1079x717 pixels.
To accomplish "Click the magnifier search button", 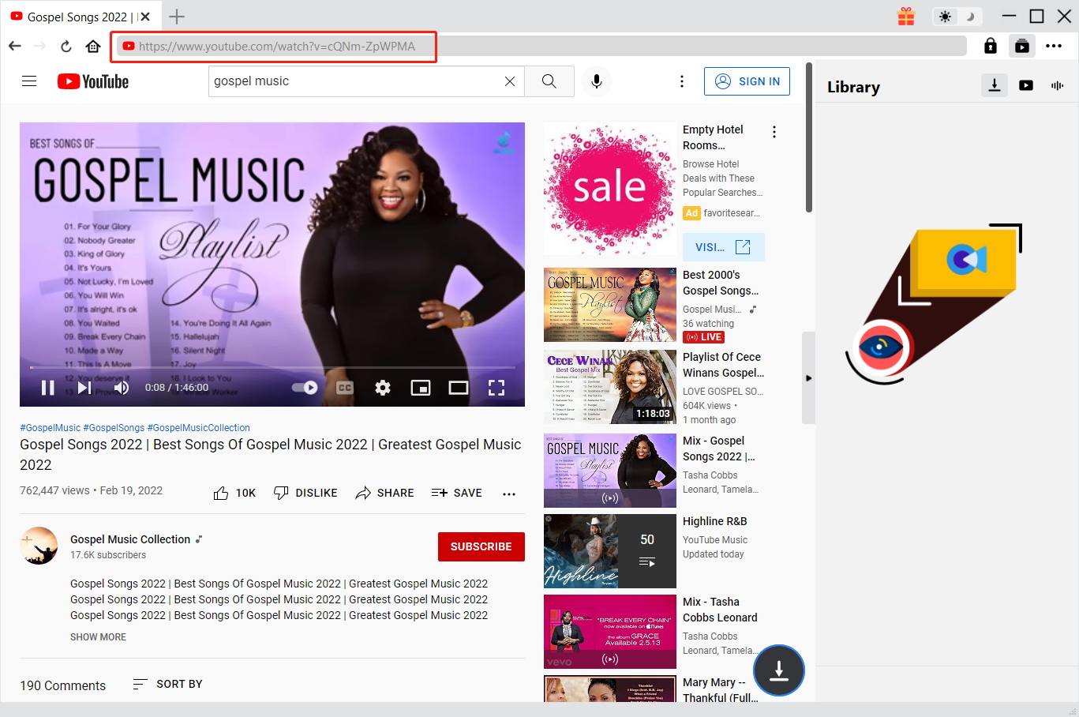I will (549, 81).
